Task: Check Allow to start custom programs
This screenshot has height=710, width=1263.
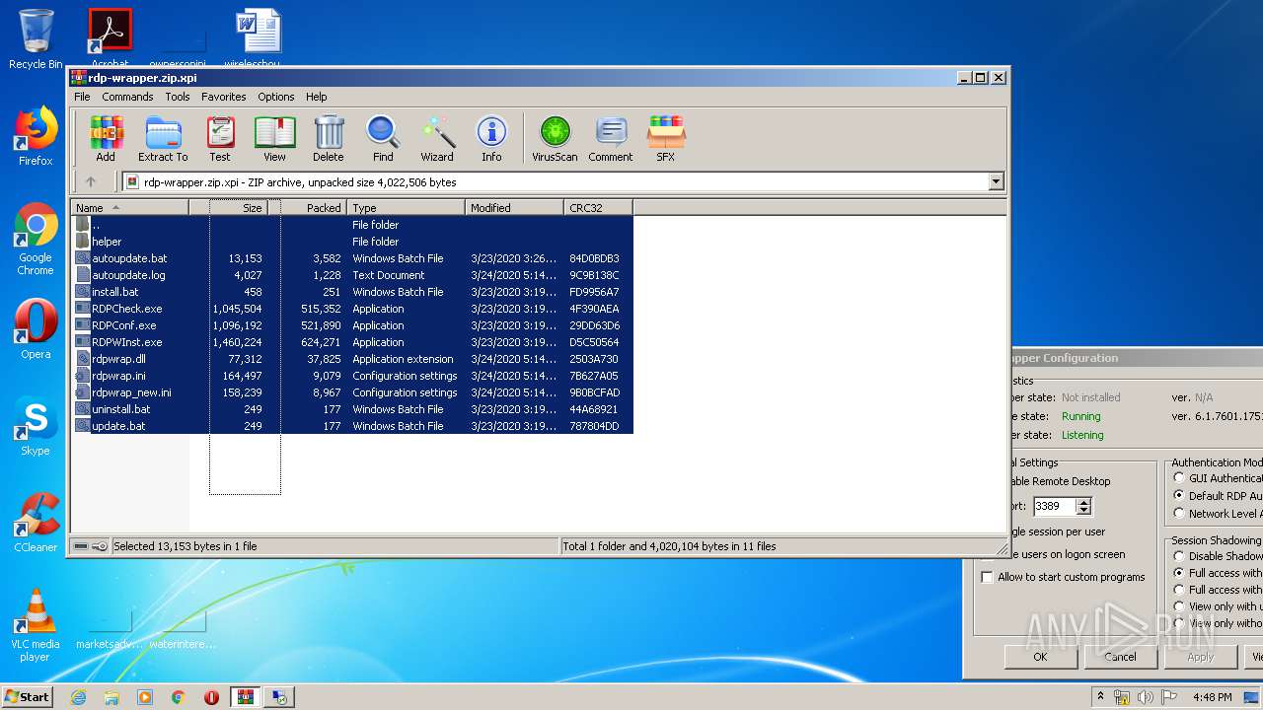Action: coord(988,577)
